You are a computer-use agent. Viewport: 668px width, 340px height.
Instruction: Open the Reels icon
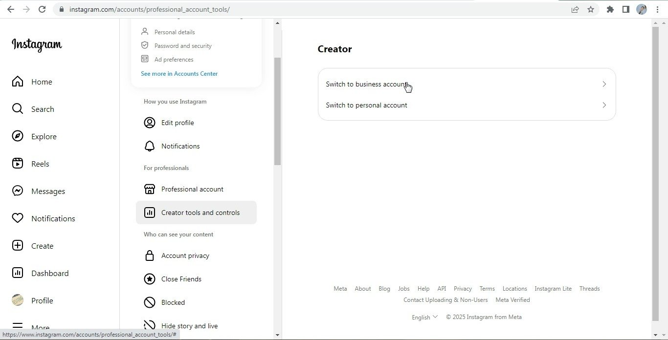(x=18, y=163)
